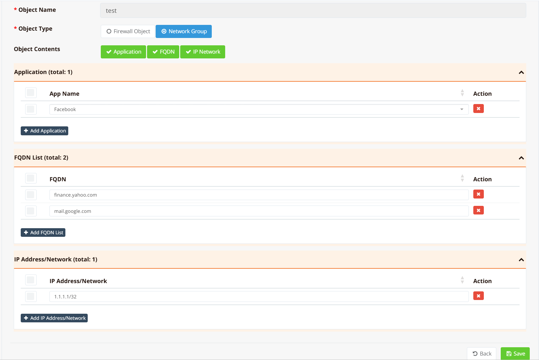Collapse the FQDN List section
This screenshot has height=360, width=539.
[521, 158]
